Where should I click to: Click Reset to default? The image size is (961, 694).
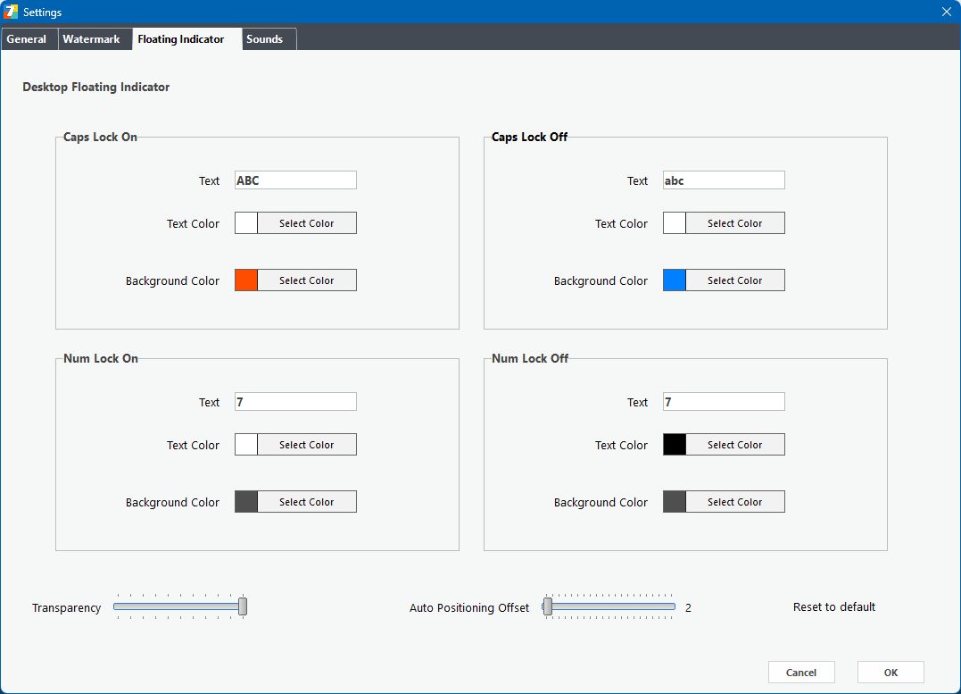click(834, 606)
